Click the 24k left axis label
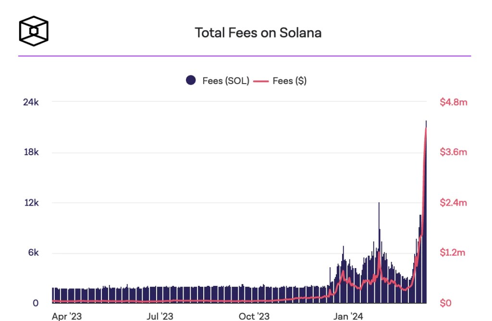492x321 pixels. click(x=31, y=102)
